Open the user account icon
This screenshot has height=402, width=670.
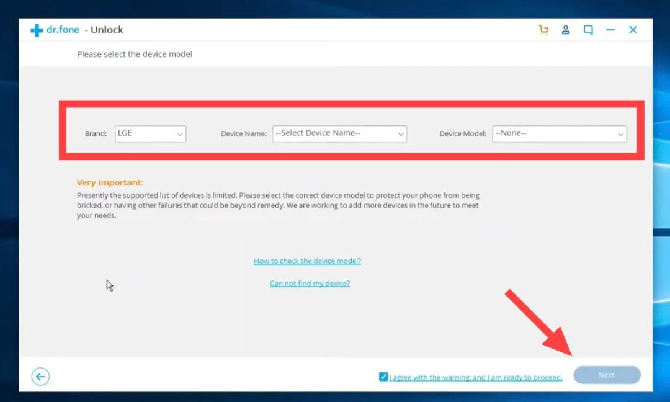[x=566, y=30]
